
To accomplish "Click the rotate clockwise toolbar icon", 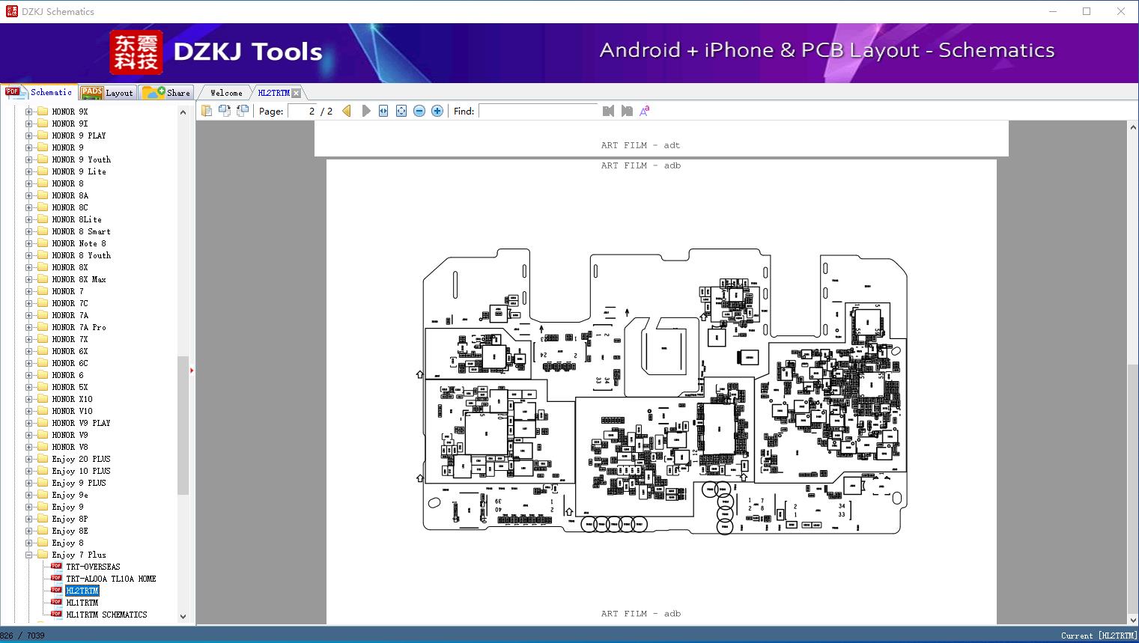I will click(x=243, y=111).
